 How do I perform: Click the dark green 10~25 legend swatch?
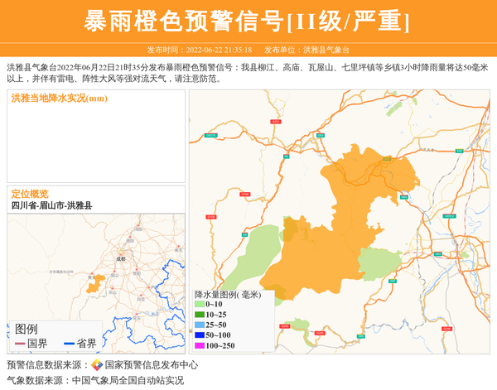200,315
